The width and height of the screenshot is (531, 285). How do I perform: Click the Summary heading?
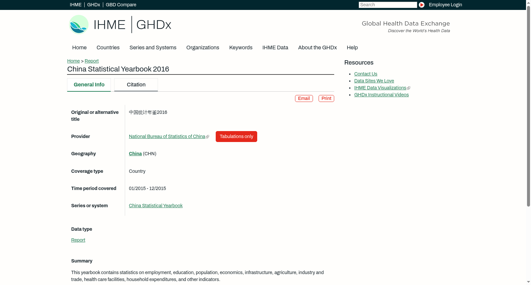pos(82,261)
